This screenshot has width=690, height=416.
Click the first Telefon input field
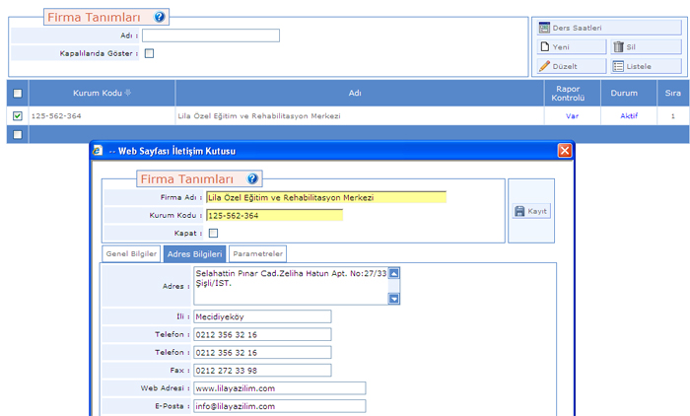click(262, 334)
